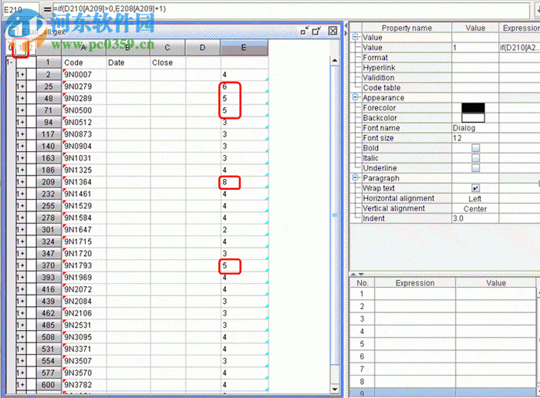
Task: Collapse the Paragraph property group
Action: pos(356,177)
